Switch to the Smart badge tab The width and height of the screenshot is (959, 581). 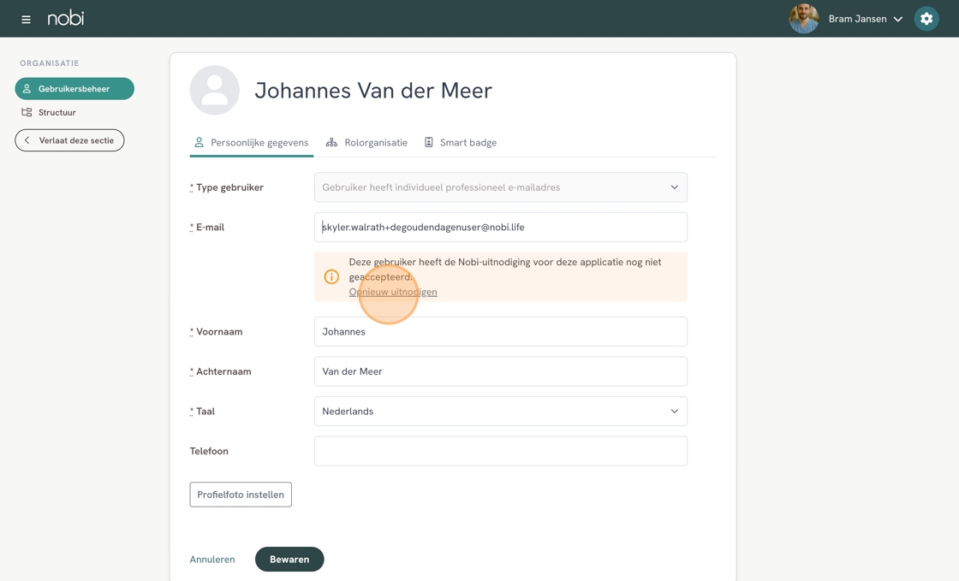coord(461,143)
